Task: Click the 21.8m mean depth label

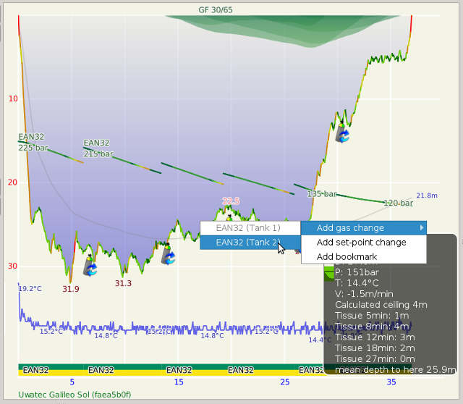Action: pos(427,195)
